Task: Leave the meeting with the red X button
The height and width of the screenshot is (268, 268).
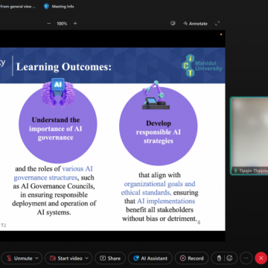Action: tap(261, 258)
